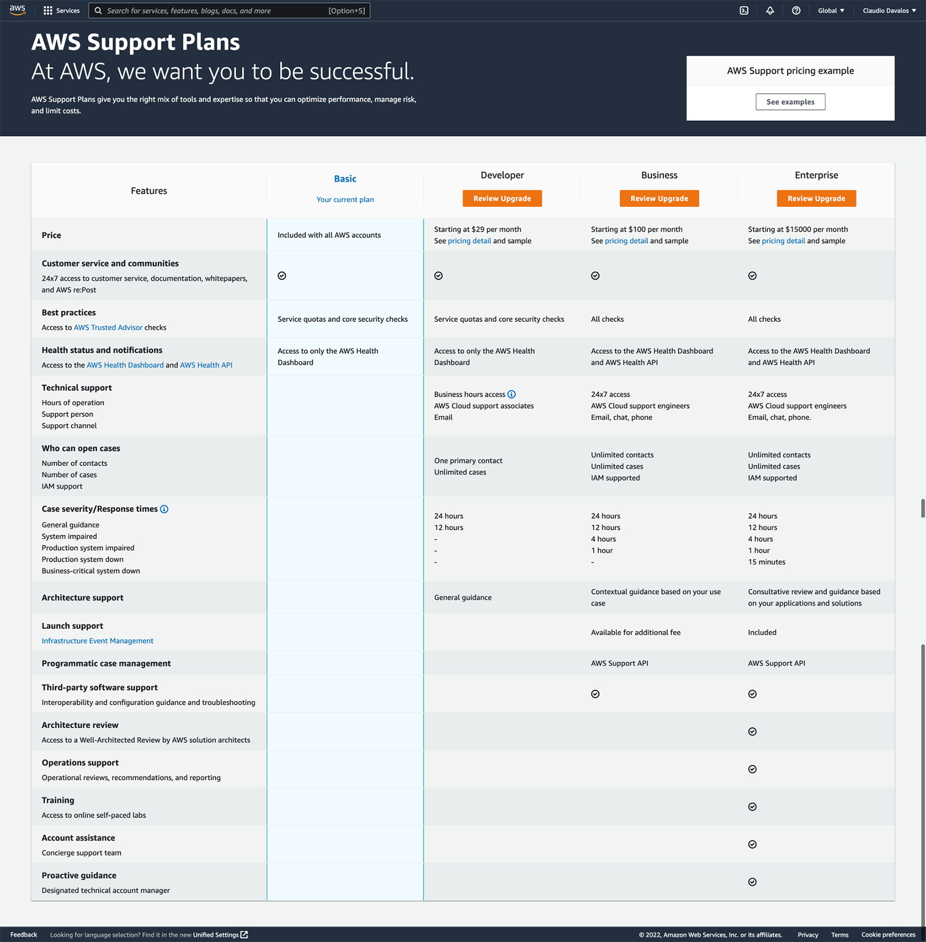The image size is (926, 942).
Task: Click Review Upgrade under Enterprise
Action: click(817, 199)
